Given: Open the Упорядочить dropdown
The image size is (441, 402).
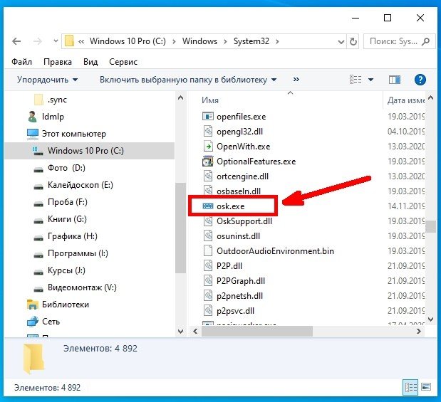Looking at the screenshot, I should coord(47,80).
